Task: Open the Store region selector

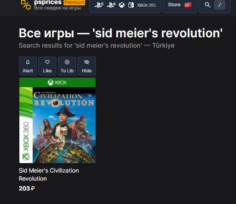Action: pos(180,5)
